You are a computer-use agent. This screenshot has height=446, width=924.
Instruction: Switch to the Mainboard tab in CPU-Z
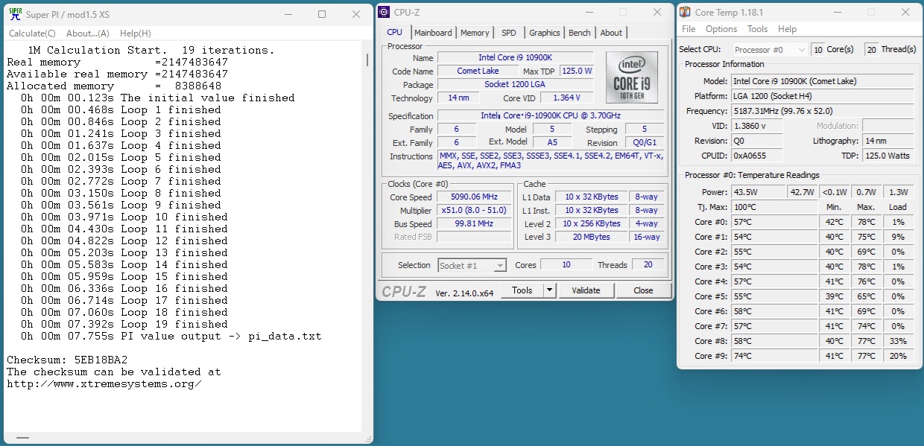click(433, 33)
